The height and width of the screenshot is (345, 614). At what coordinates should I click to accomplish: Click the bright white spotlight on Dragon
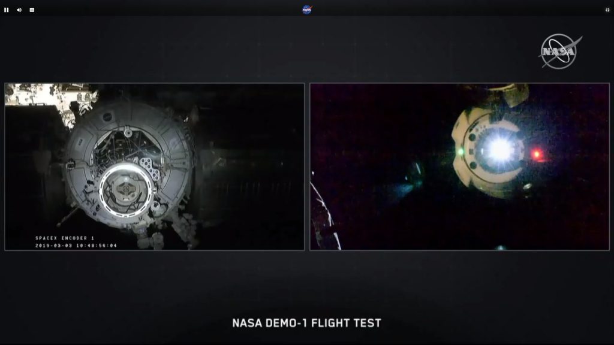497,149
